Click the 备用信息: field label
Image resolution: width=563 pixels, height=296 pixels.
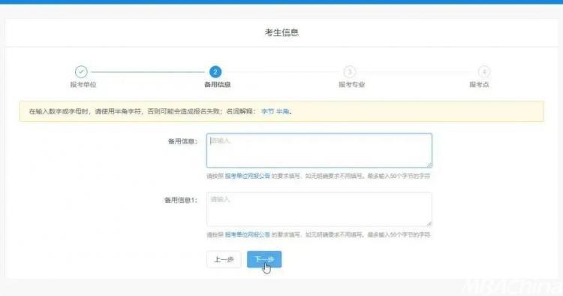point(182,141)
